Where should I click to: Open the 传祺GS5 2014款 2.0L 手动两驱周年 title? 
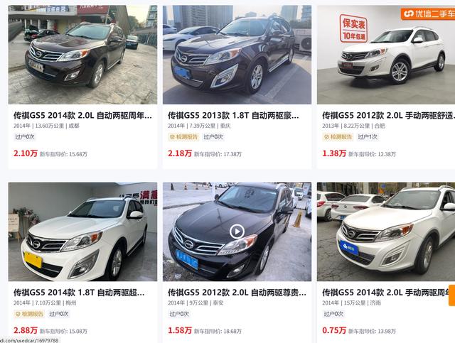pyautogui.click(x=389, y=293)
